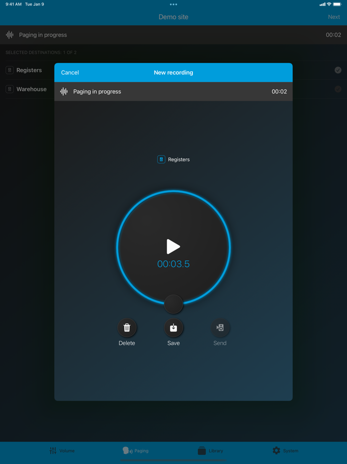This screenshot has width=347, height=464.
Task: Click Selected Destinations 1 of 2 header
Action: pyautogui.click(x=41, y=52)
